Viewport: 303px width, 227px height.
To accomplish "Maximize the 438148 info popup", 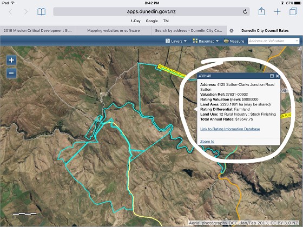I will click(272, 76).
